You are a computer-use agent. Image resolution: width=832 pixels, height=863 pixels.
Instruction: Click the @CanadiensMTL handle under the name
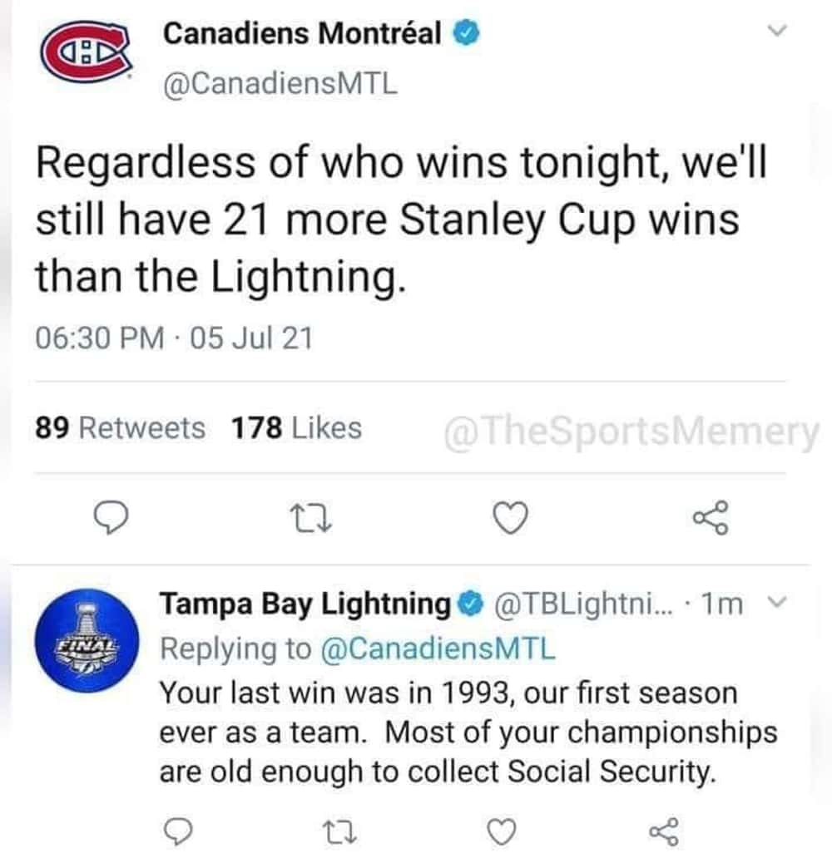click(x=280, y=83)
